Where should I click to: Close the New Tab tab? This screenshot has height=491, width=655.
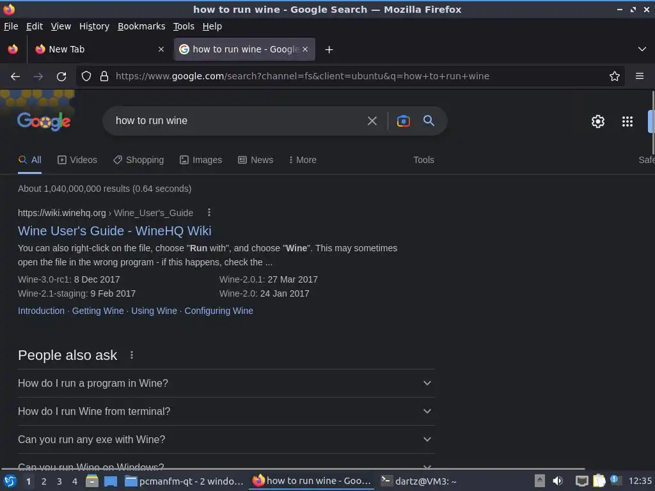point(161,49)
